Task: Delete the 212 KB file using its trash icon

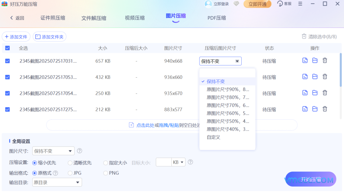Action: pyautogui.click(x=325, y=109)
